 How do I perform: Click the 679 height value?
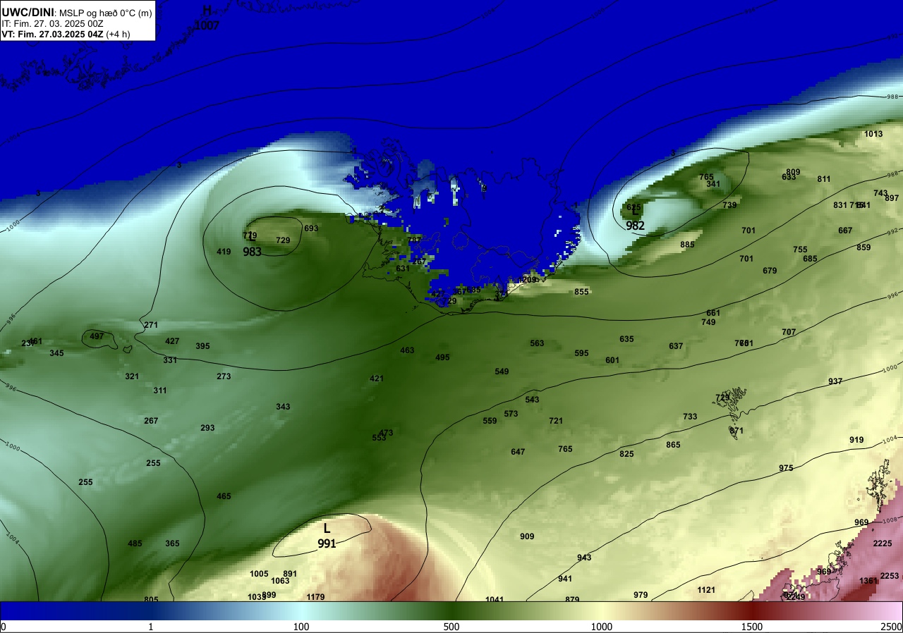770,271
